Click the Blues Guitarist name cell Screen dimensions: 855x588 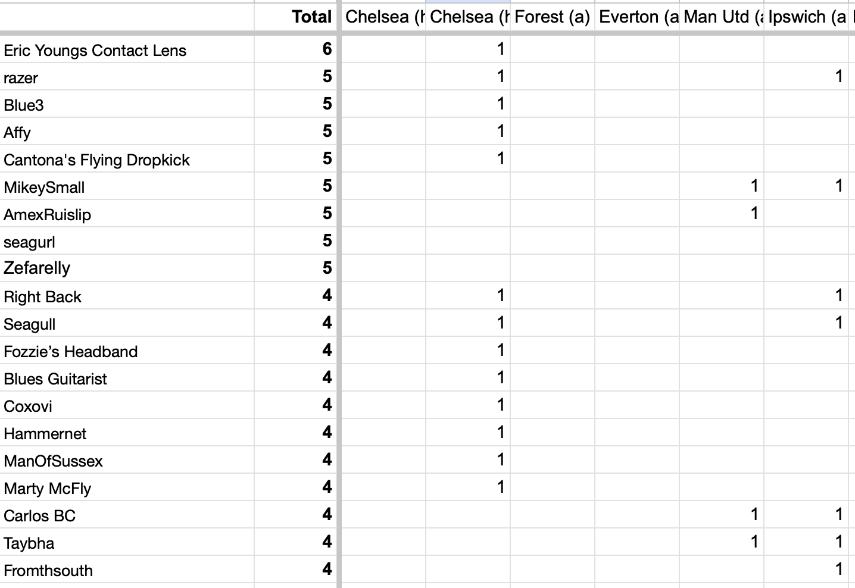[x=127, y=378]
